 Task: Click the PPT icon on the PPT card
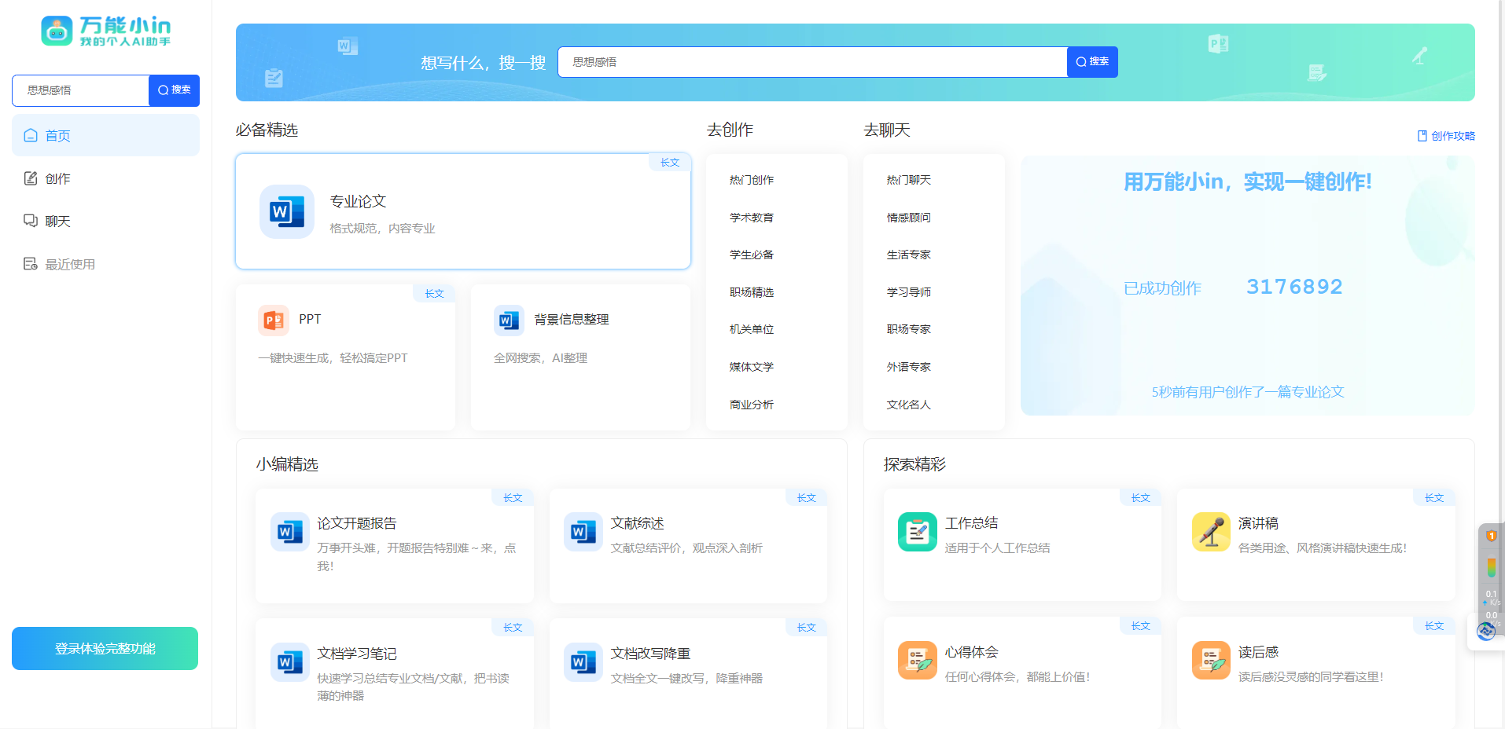(x=274, y=320)
